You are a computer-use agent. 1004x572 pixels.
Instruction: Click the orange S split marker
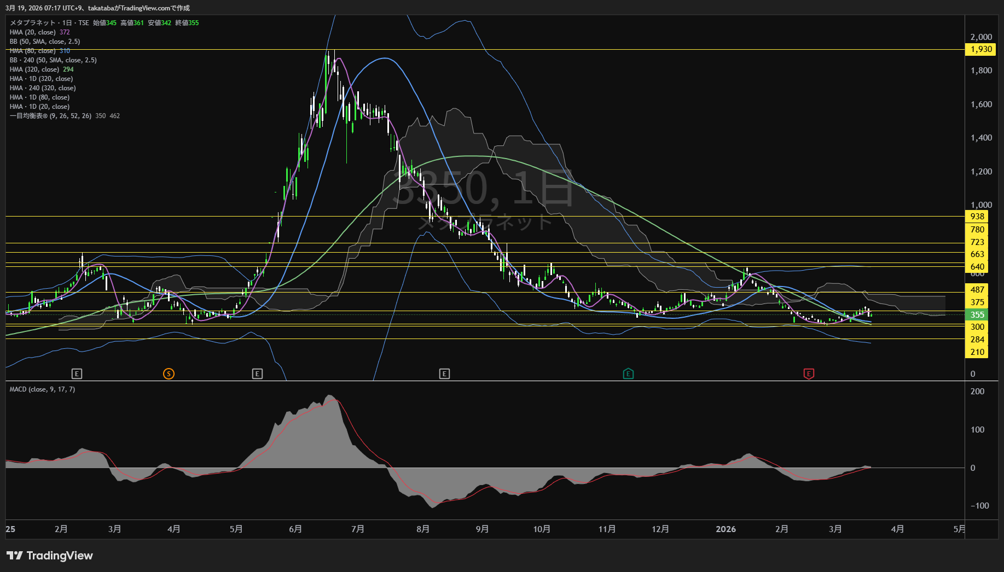(169, 374)
